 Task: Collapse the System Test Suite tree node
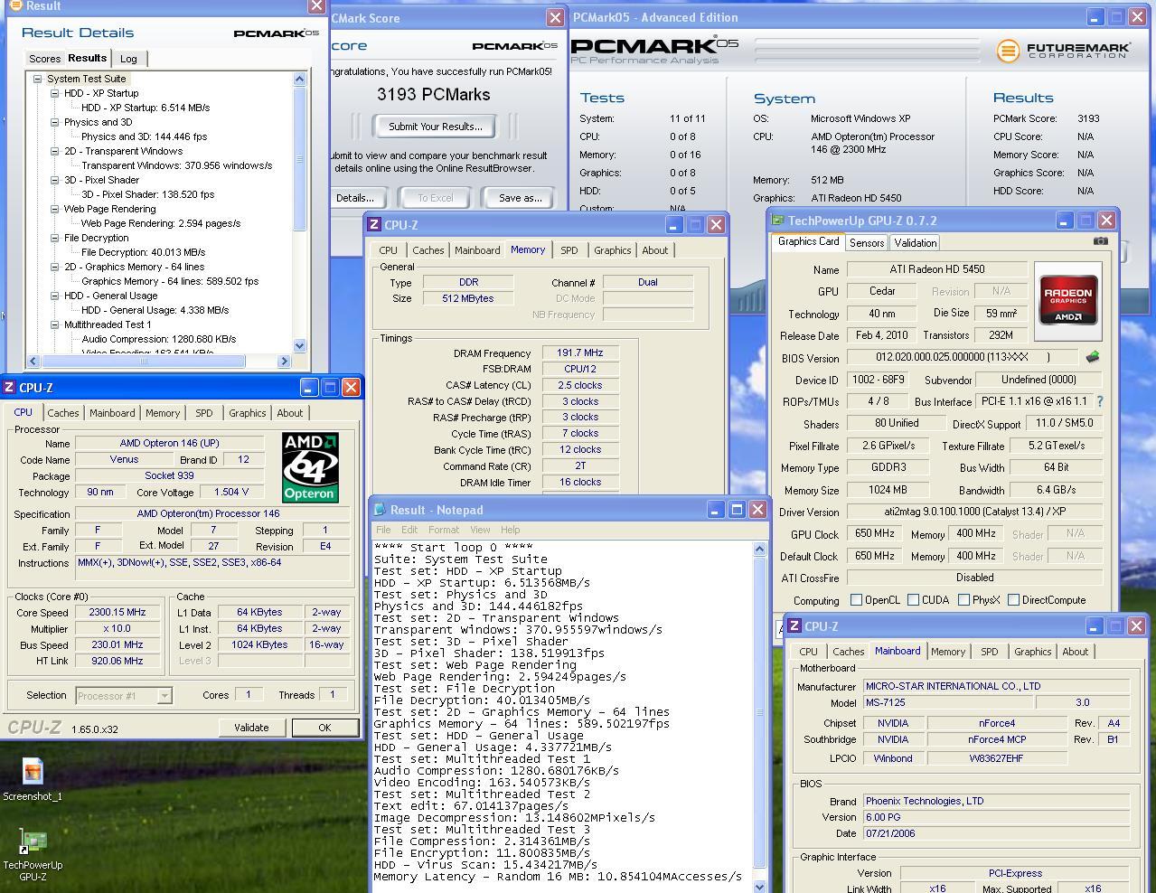(x=37, y=79)
